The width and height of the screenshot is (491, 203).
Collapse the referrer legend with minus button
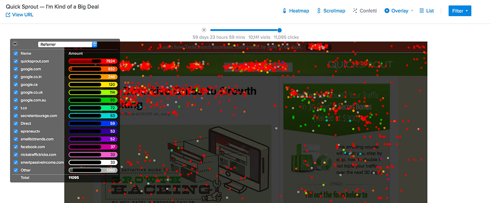tap(15, 44)
